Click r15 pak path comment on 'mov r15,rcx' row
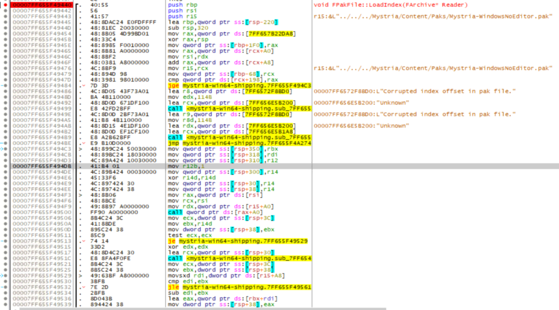The width and height of the screenshot is (559, 310). click(433, 68)
